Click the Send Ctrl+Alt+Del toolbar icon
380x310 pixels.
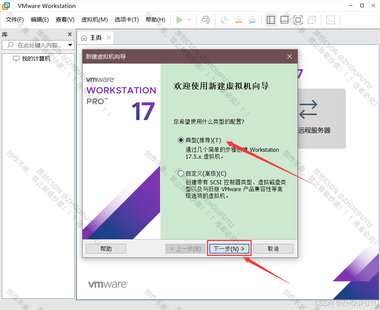point(206,20)
